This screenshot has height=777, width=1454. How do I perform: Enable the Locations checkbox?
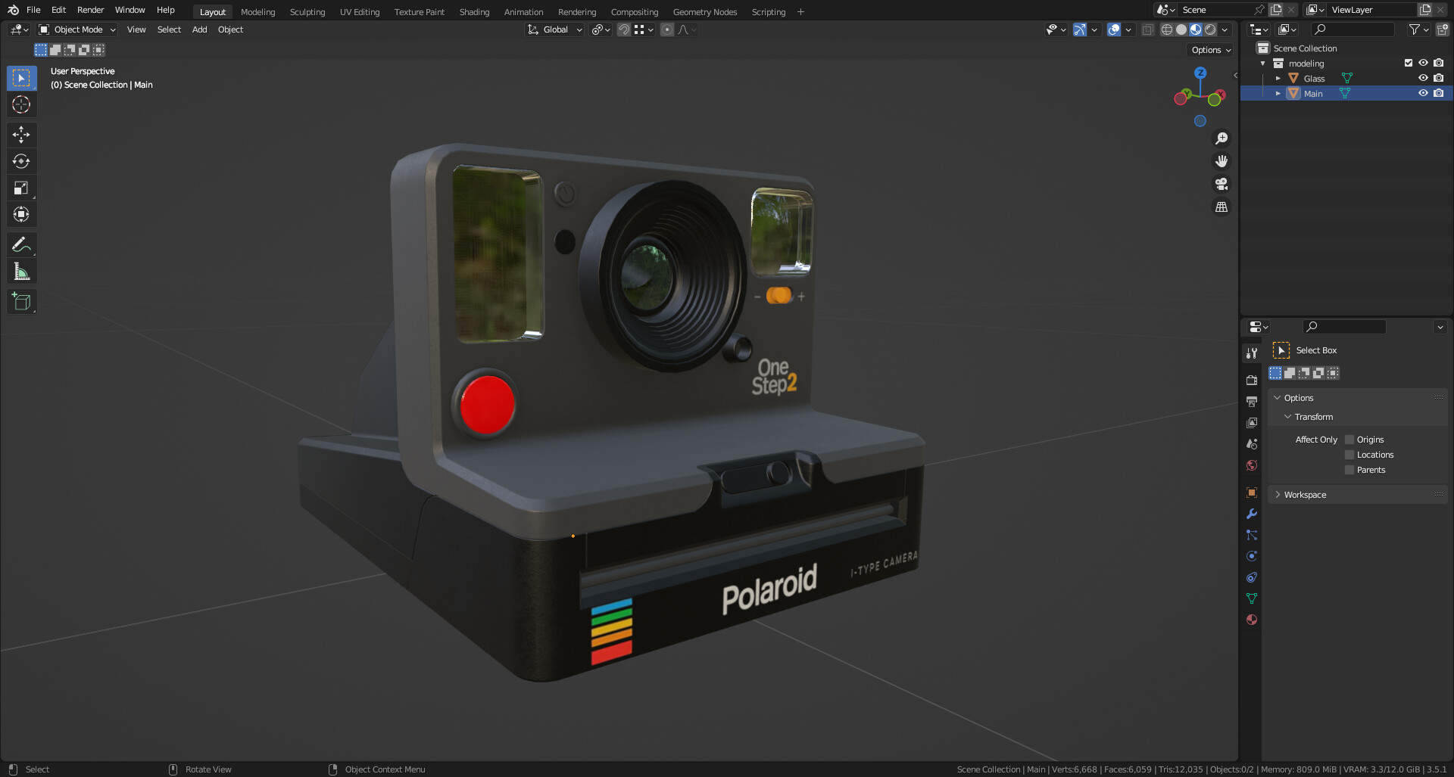point(1349,454)
